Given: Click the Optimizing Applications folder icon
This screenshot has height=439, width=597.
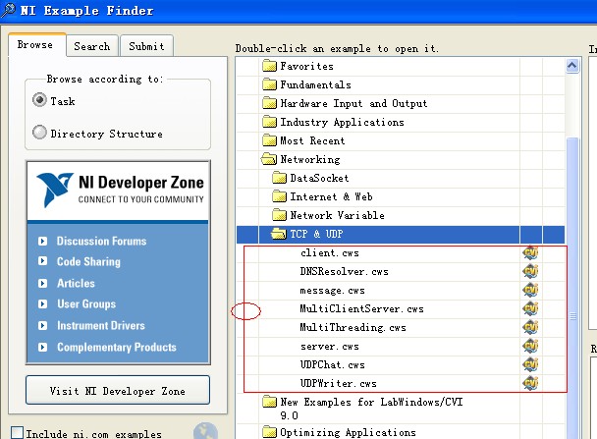Looking at the screenshot, I should click(x=270, y=432).
